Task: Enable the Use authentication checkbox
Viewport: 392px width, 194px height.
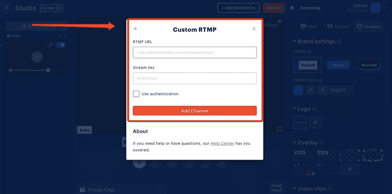Action: click(x=136, y=94)
